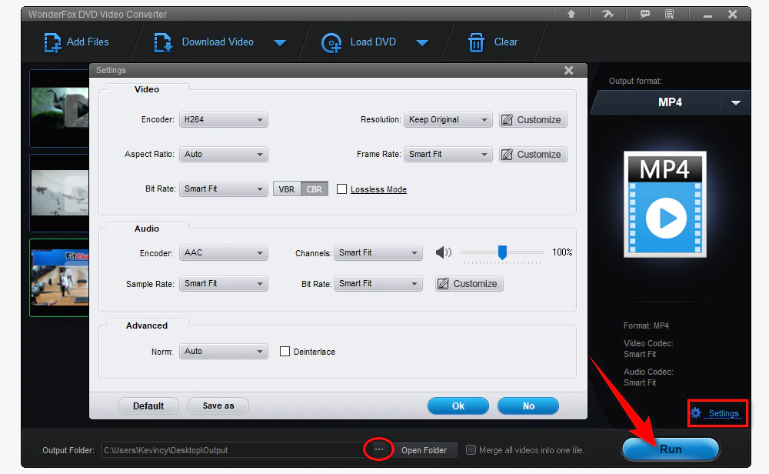This screenshot has height=474, width=769.
Task: Open the video Bit Rate dropdown
Action: pyautogui.click(x=224, y=189)
